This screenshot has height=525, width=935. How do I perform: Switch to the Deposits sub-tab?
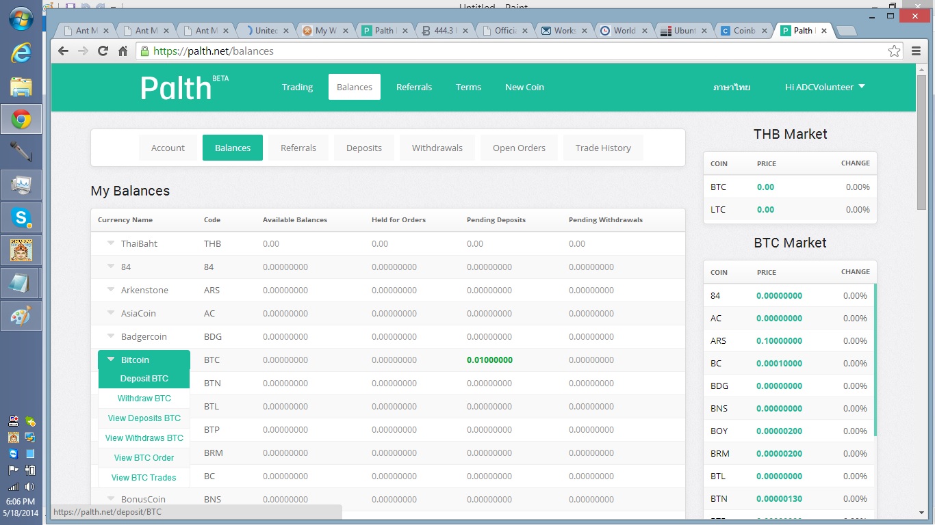[364, 148]
